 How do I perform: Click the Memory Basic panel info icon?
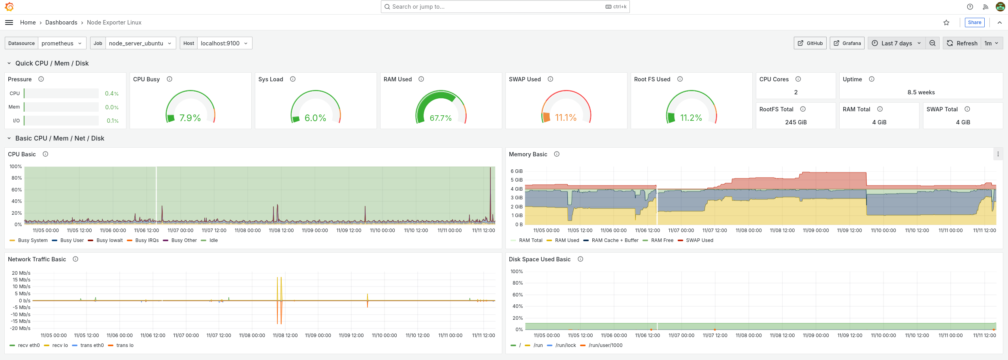click(x=557, y=154)
